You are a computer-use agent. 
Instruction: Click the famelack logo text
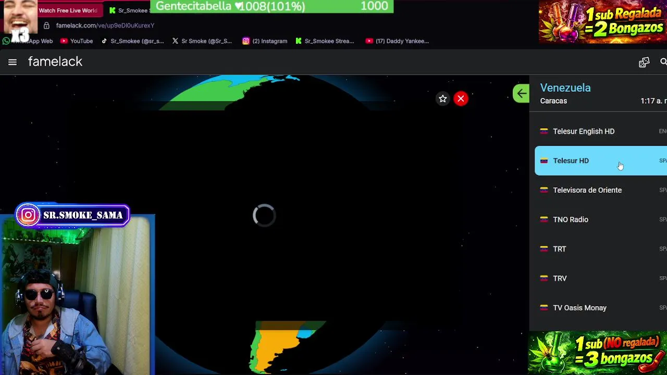(55, 61)
